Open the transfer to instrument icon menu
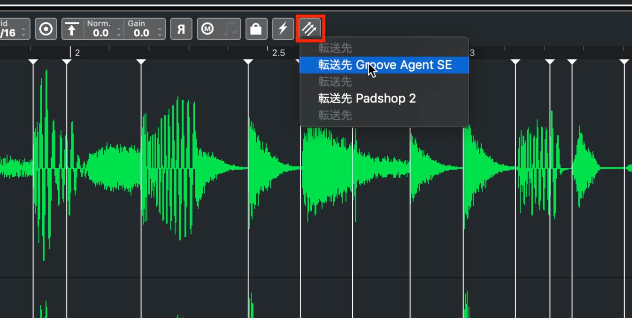 coord(310,29)
